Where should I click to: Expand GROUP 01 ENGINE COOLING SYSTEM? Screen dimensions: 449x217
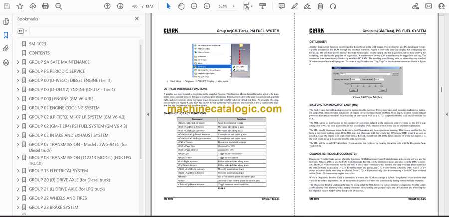pos(18,108)
